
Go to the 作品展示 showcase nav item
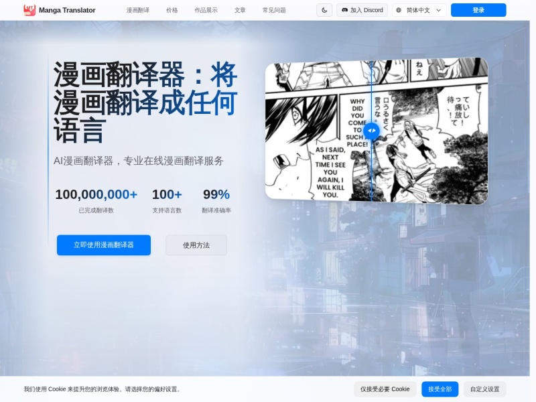206,10
